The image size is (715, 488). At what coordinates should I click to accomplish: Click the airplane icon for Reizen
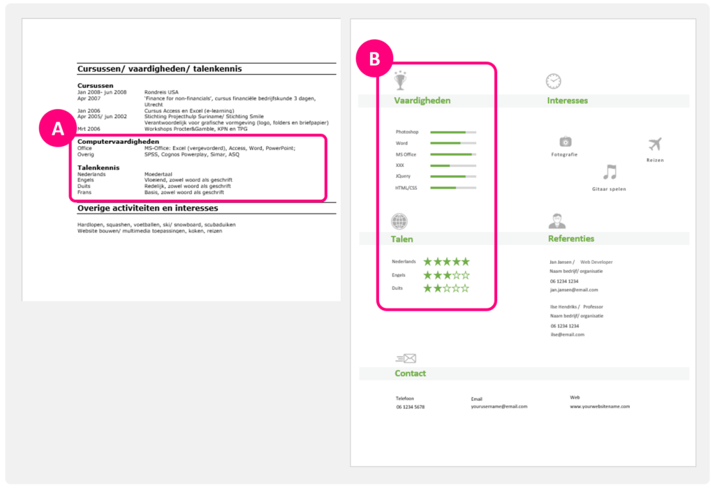[x=654, y=145]
